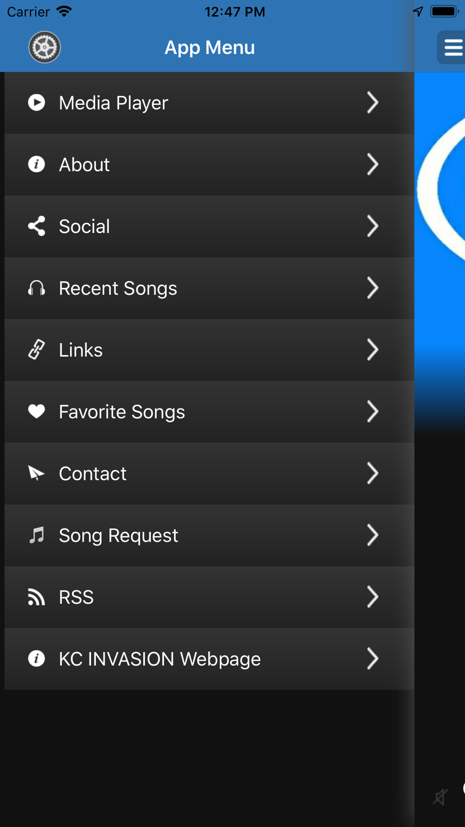Select the Recent Songs menu entry
465x827 pixels.
tap(209, 288)
